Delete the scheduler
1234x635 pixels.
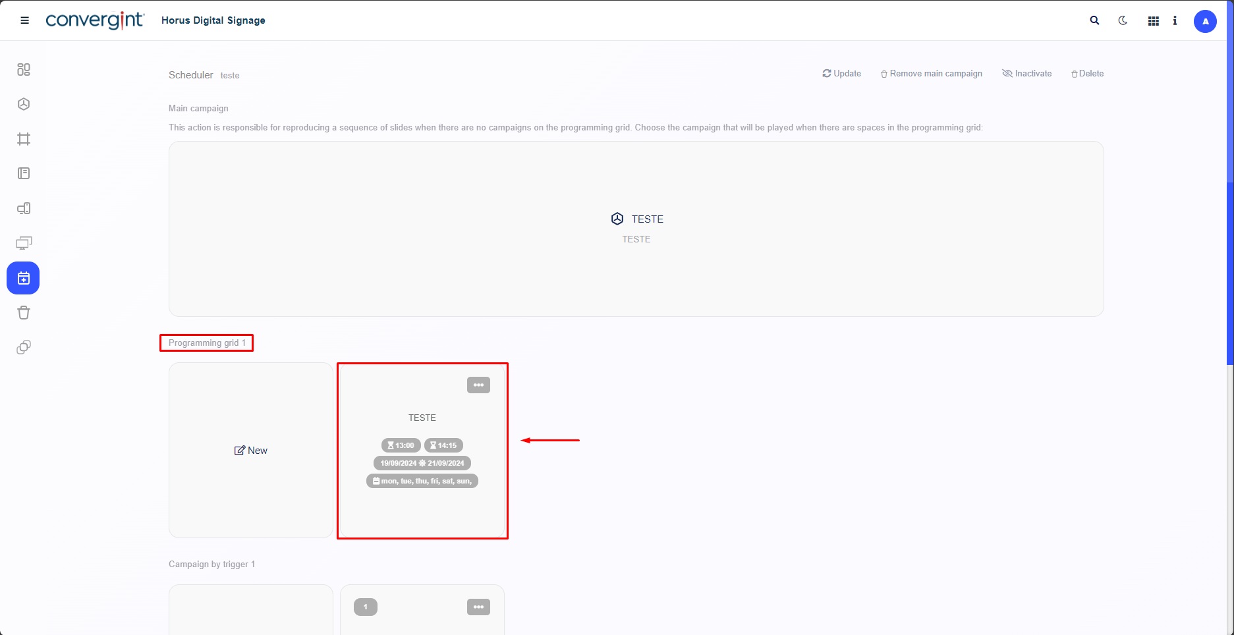(x=1087, y=74)
